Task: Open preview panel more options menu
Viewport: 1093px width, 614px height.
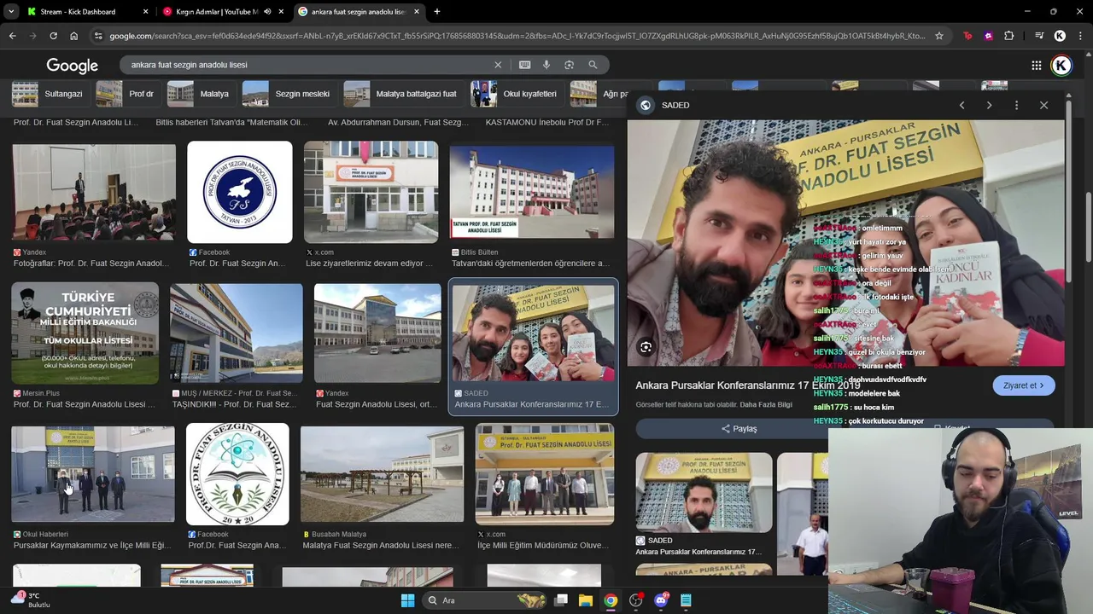Action: [x=1016, y=105]
